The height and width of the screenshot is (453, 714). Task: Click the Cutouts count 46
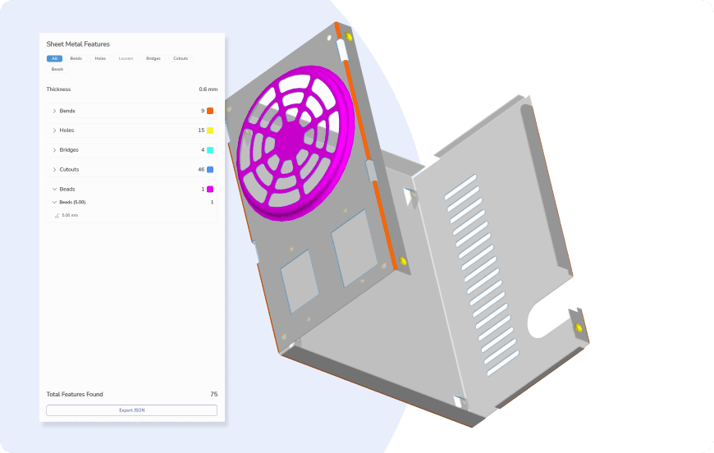click(x=201, y=169)
